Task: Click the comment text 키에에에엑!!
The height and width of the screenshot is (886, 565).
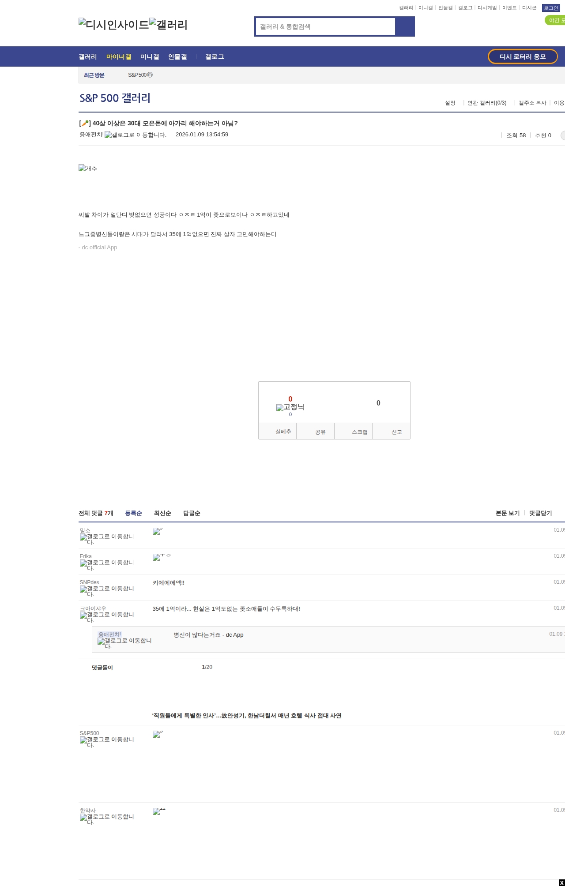Action: coord(169,583)
